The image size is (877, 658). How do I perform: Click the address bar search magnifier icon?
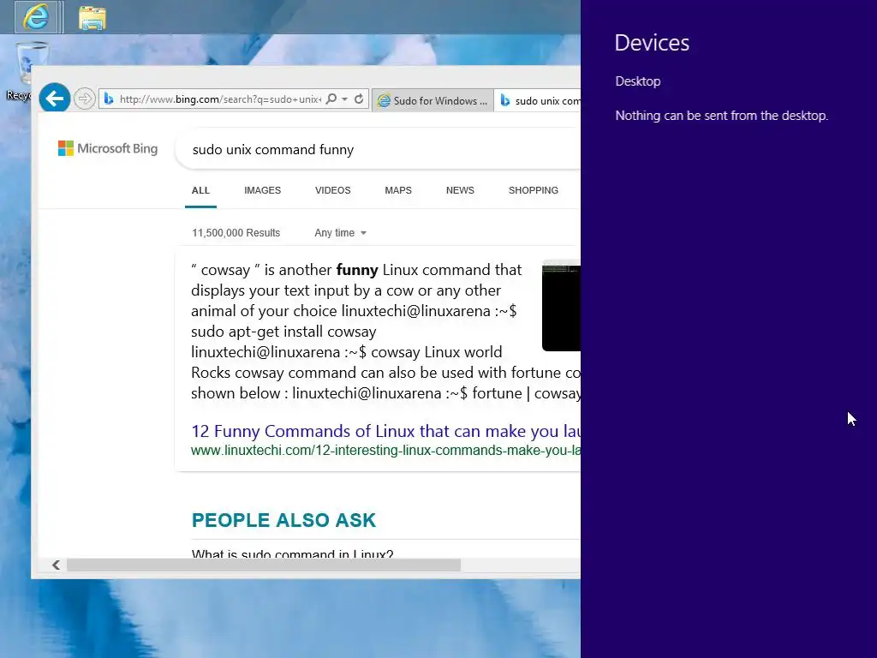331,99
